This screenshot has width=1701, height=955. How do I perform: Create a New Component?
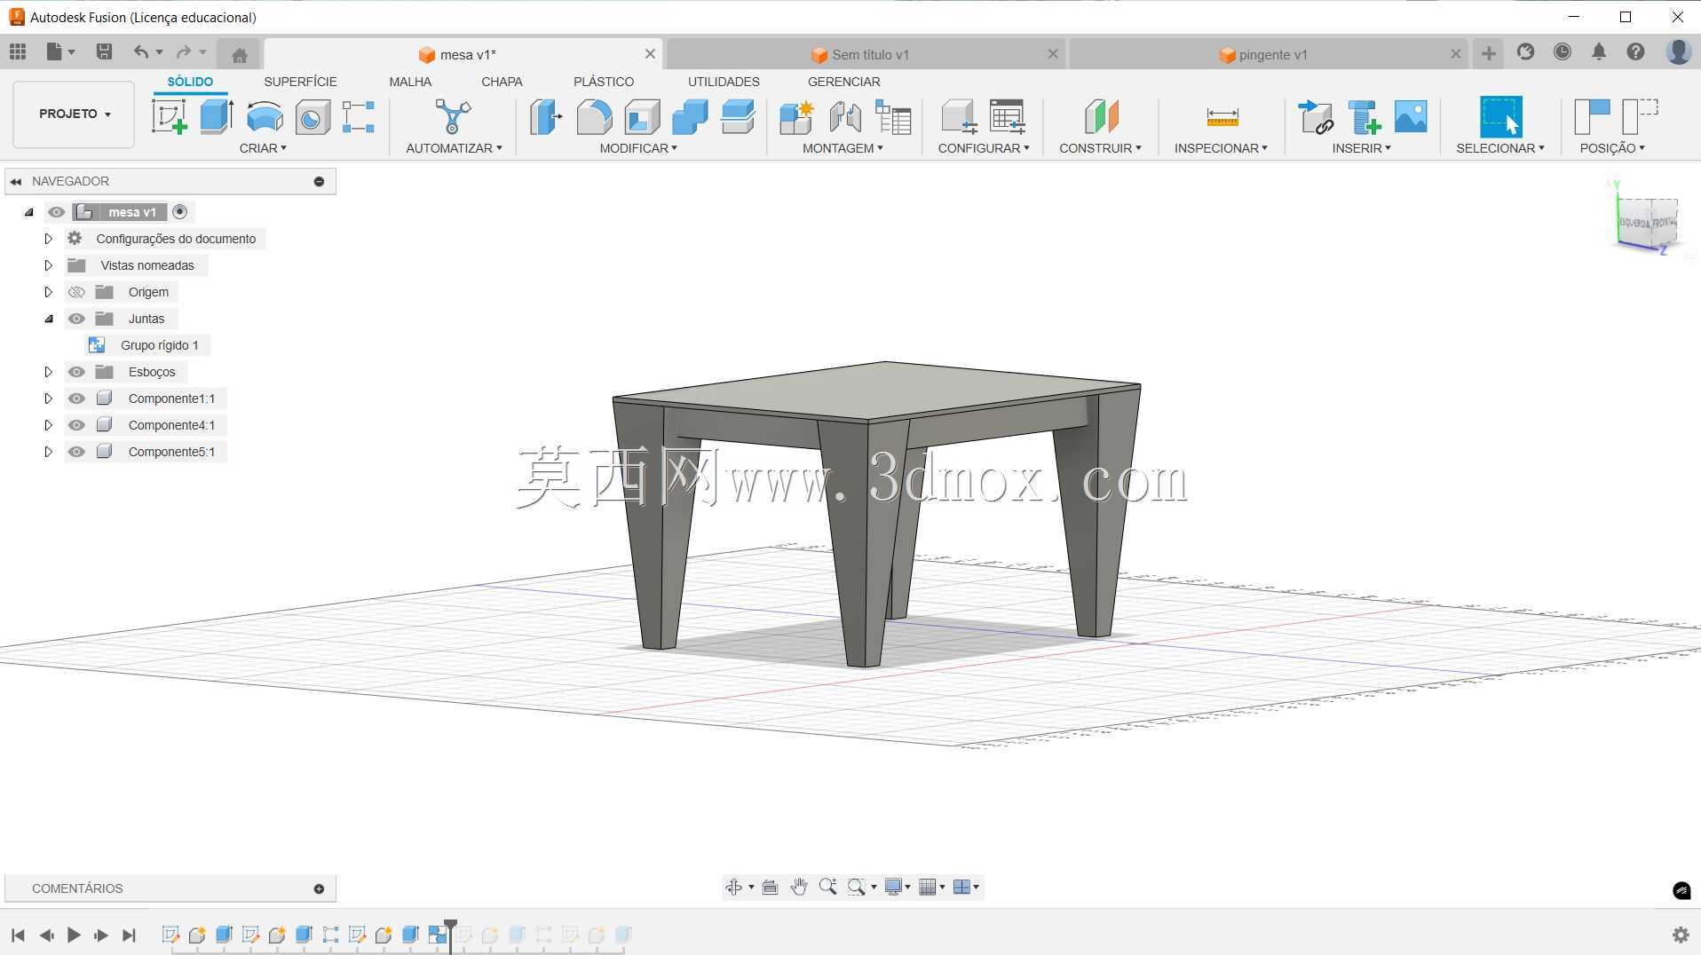(x=796, y=116)
